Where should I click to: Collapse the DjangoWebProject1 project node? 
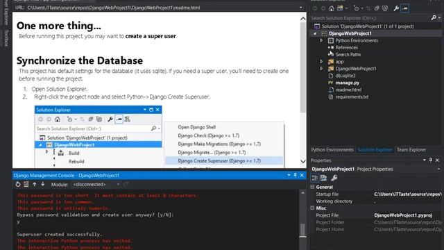point(315,33)
